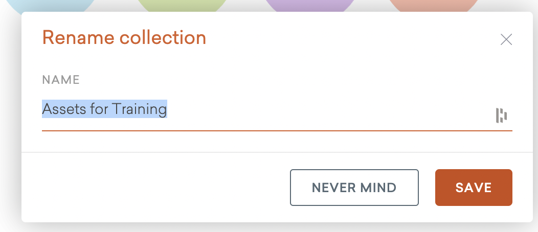This screenshot has width=538, height=232.
Task: Cancel with the NEVER MIND button
Action: coord(354,188)
